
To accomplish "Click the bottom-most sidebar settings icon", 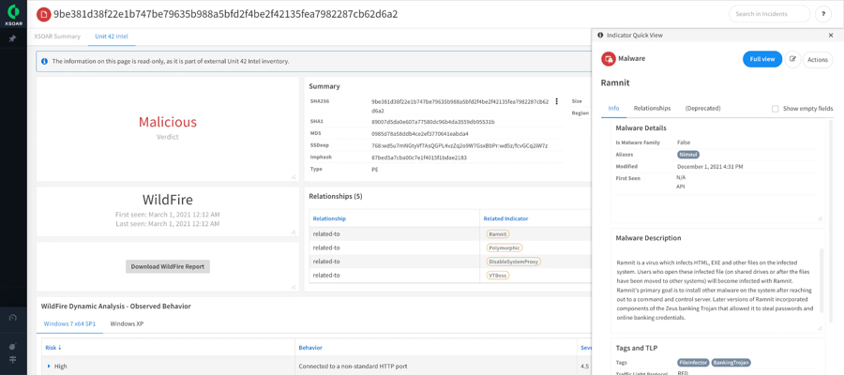I will point(13,359).
